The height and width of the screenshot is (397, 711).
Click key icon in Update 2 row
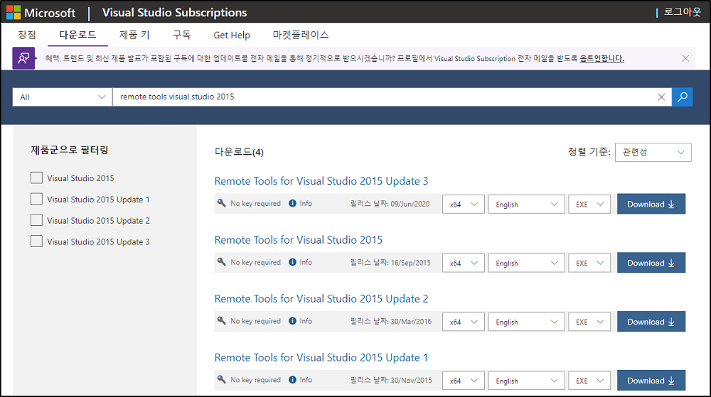221,320
